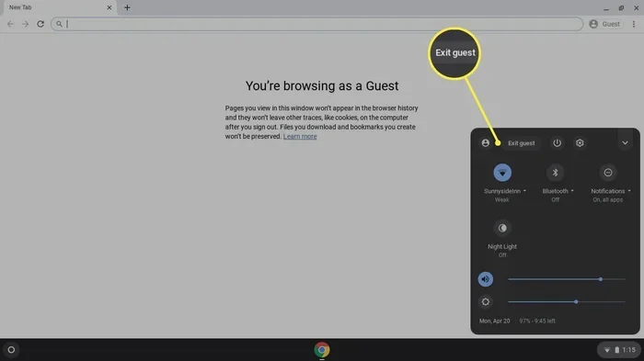
Task: Open the Learn more link
Action: (300, 137)
